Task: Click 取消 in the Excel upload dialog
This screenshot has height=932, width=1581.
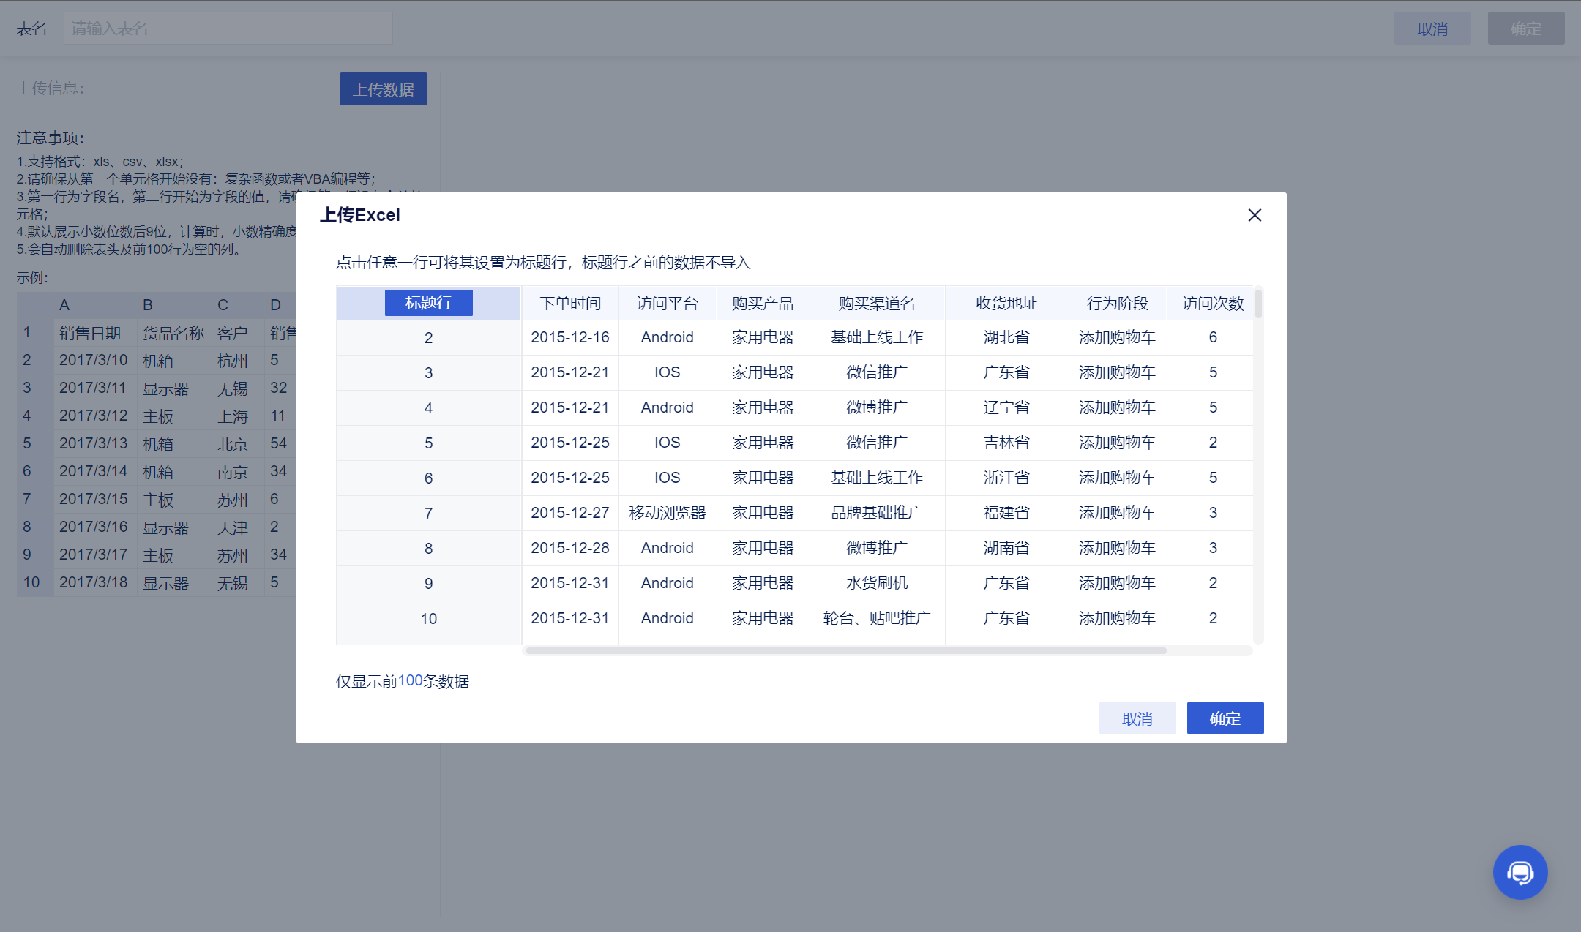Action: point(1137,718)
